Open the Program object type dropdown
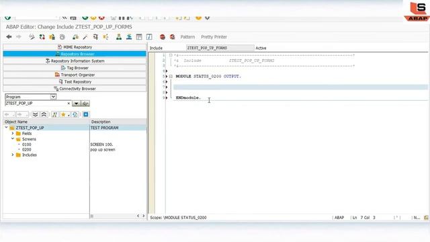 tap(53, 97)
